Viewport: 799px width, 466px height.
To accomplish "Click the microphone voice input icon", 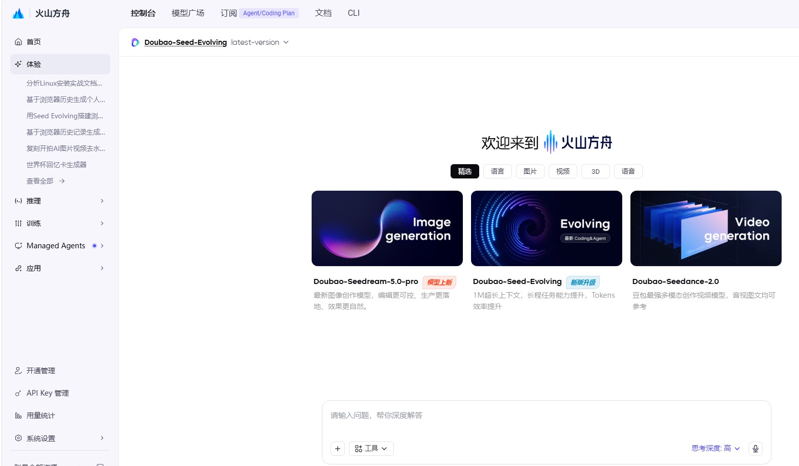I will click(756, 449).
